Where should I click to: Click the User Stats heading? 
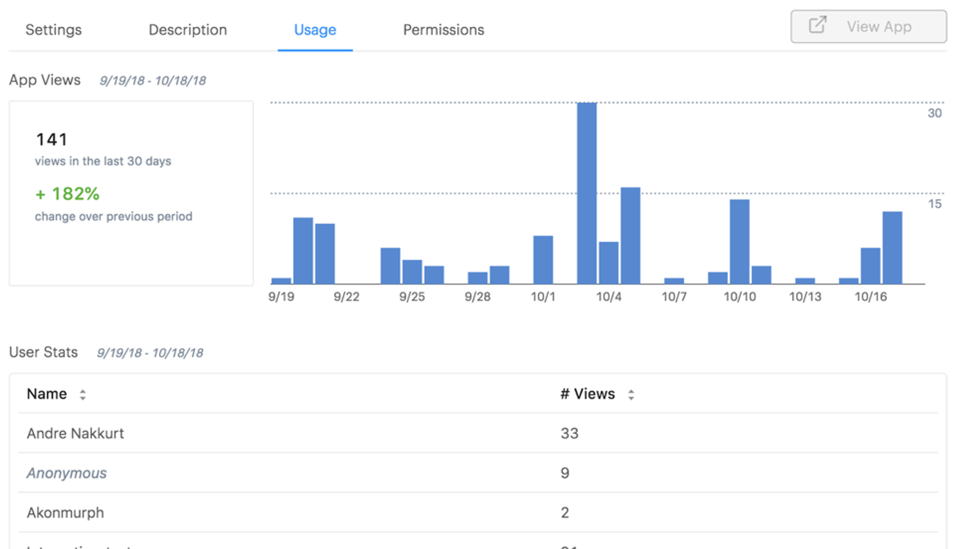pyautogui.click(x=43, y=352)
